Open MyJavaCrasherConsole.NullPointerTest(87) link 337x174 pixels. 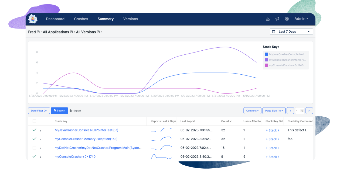[x=86, y=130]
